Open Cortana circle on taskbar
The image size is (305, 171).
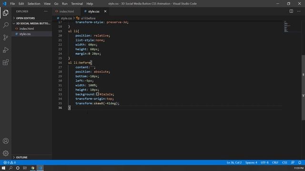coord(18,168)
